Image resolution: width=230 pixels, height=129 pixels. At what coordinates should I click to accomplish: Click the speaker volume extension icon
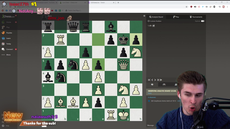[x=195, y=7]
